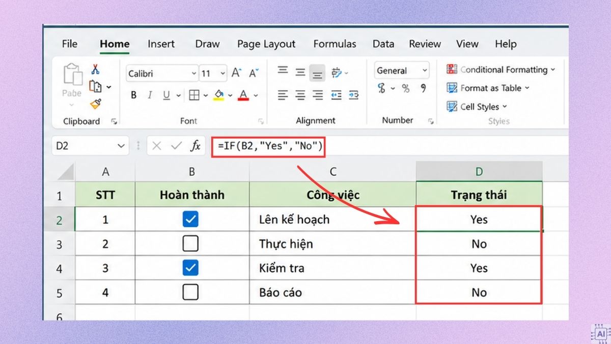Apply Top Align to cell
This screenshot has height=344, width=611.
click(x=283, y=71)
